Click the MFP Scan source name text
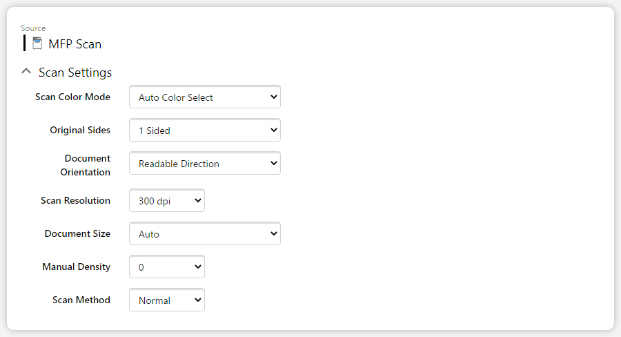621x337 pixels. pyautogui.click(x=75, y=44)
